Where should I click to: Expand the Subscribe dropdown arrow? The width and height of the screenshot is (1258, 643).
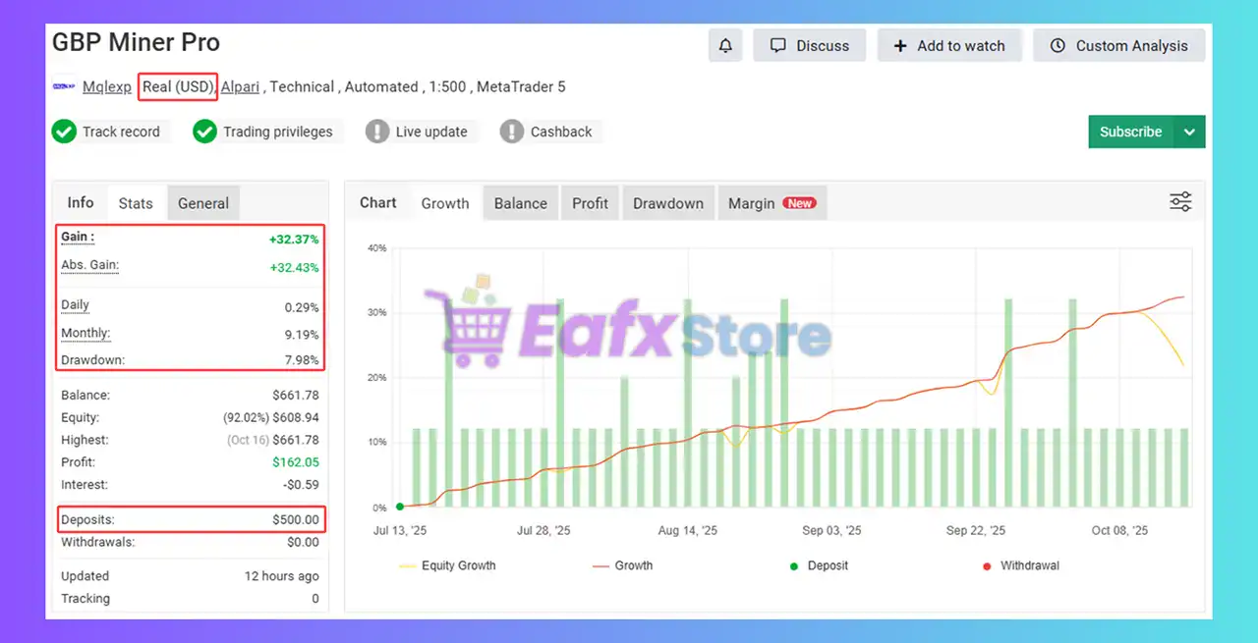[1189, 132]
